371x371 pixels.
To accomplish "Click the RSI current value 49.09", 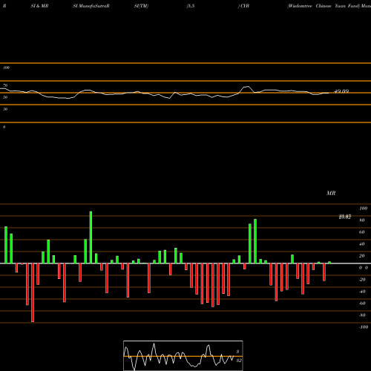I will point(341,91).
